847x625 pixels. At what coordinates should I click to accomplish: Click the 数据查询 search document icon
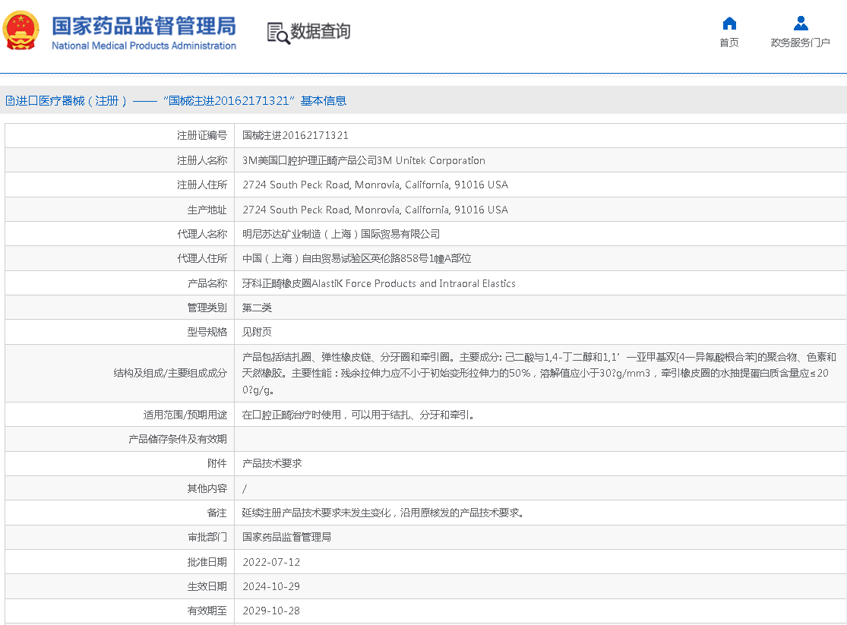(x=278, y=33)
